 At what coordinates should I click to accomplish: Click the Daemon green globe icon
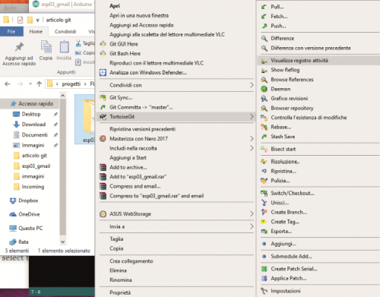coord(264,89)
